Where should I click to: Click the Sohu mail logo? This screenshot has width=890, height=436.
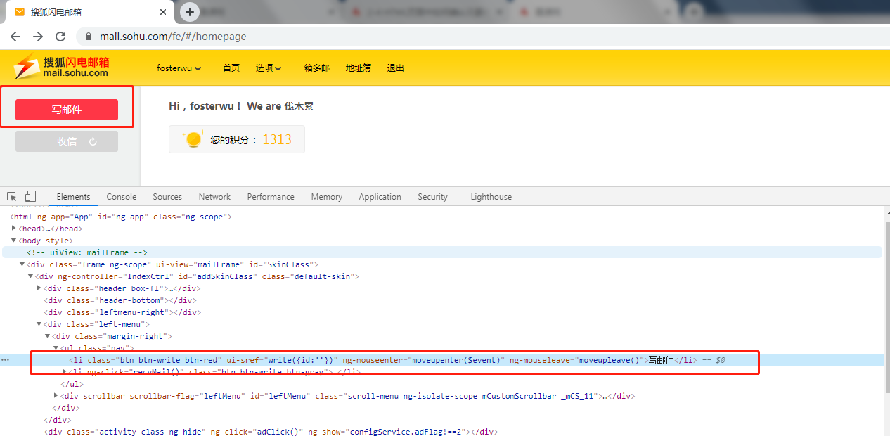[61, 67]
